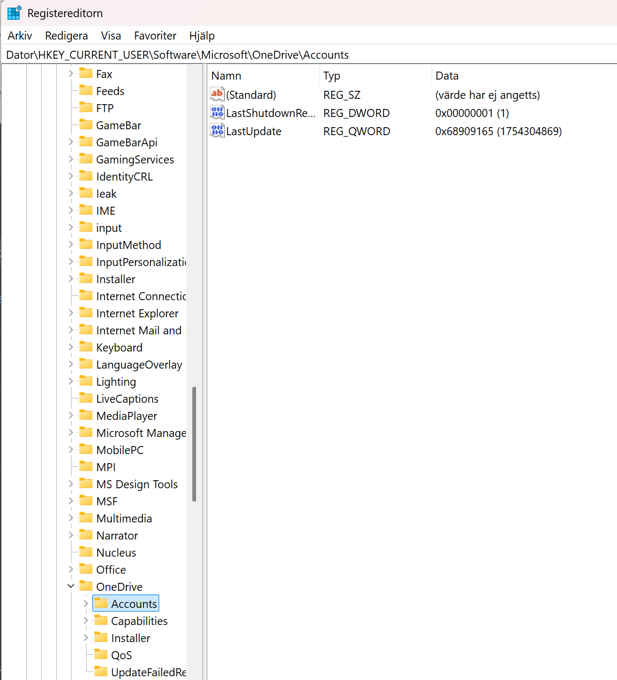617x680 pixels.
Task: Select the GamingServices key
Action: pos(135,159)
